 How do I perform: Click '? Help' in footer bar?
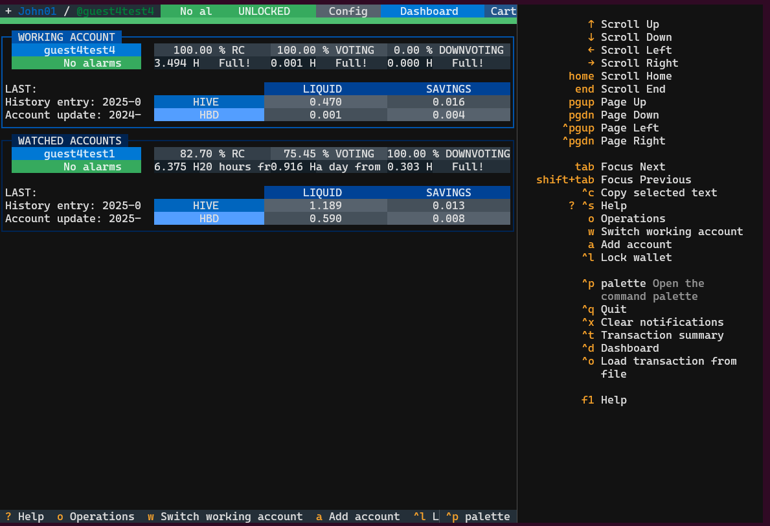click(x=25, y=516)
